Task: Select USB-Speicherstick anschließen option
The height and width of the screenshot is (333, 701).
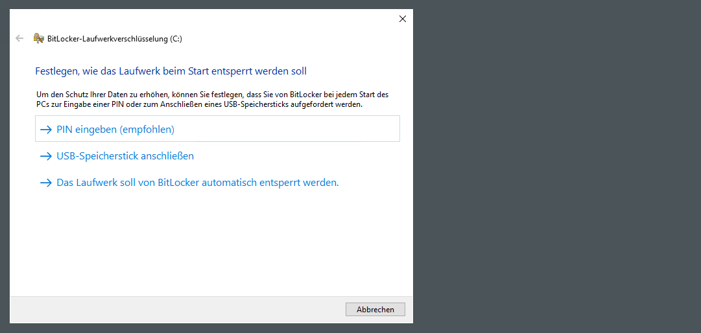Action: tap(117, 156)
